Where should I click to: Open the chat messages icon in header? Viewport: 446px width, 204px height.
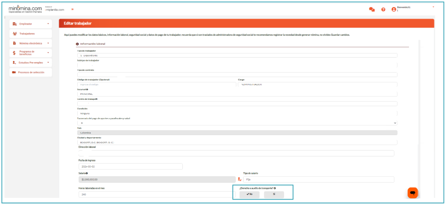[372, 9]
